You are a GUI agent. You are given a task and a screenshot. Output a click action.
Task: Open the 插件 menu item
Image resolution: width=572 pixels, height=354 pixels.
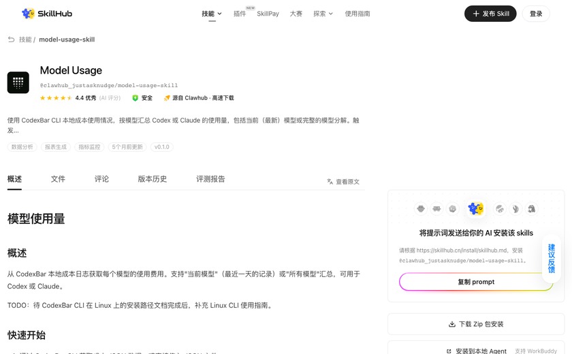tap(240, 14)
